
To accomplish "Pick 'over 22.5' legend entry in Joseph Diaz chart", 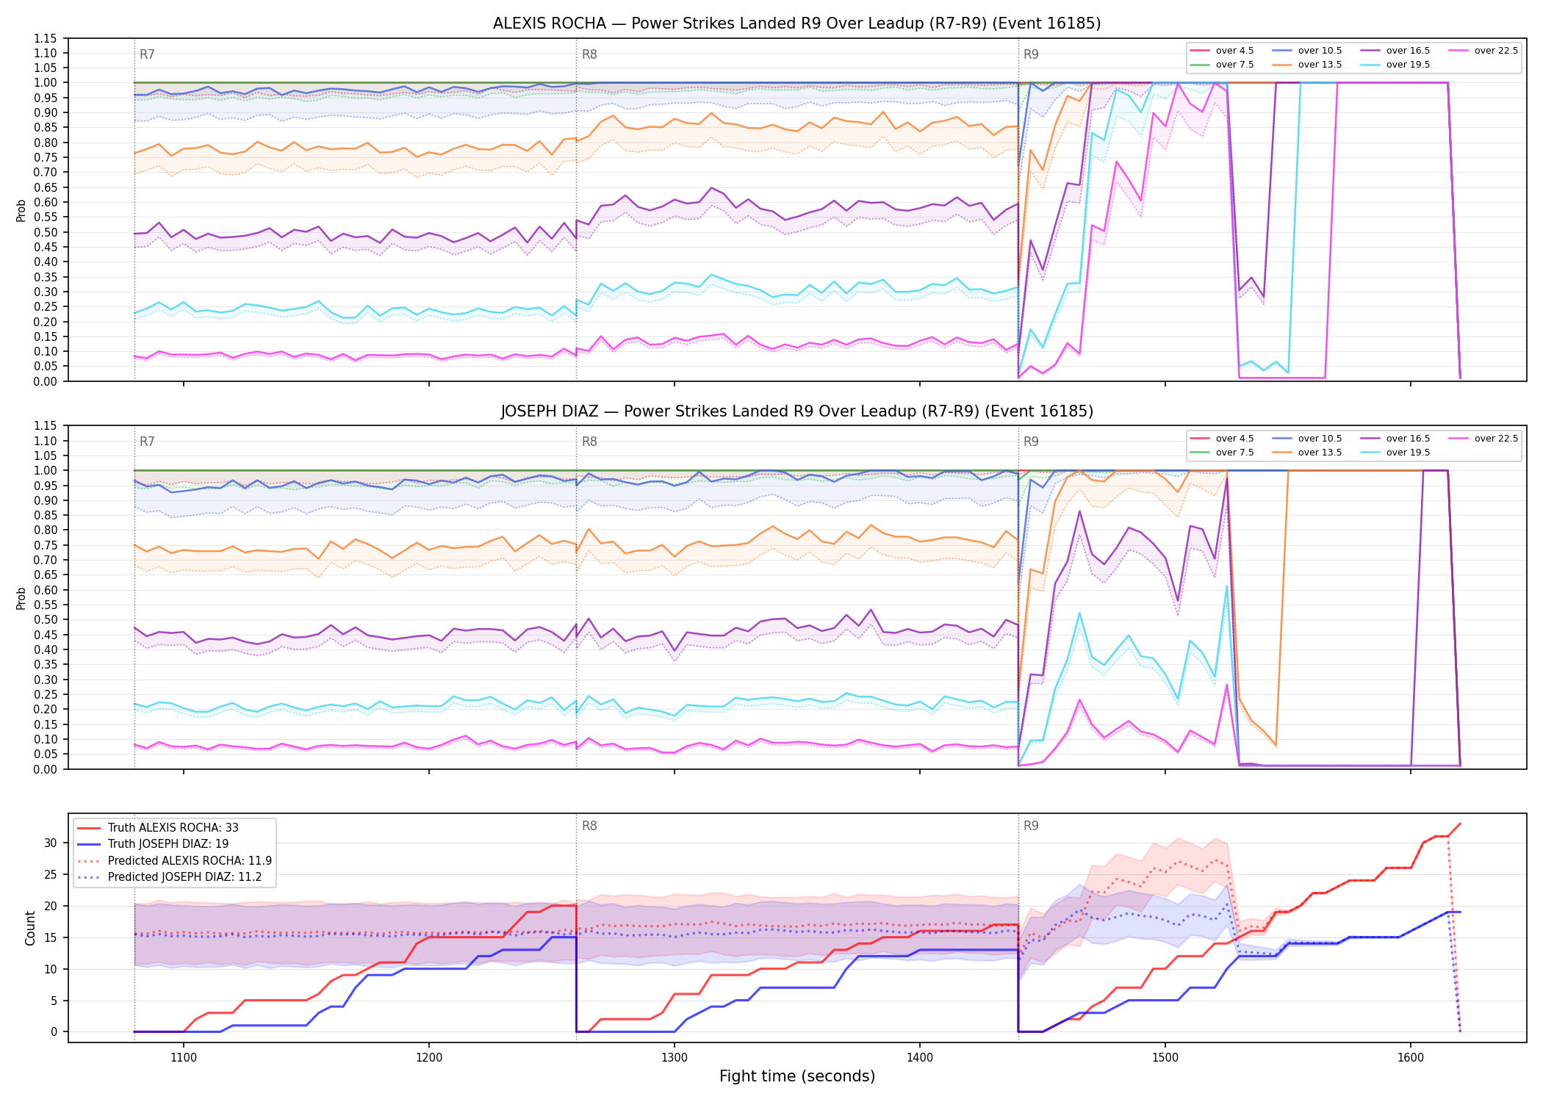I will 1483,439.
